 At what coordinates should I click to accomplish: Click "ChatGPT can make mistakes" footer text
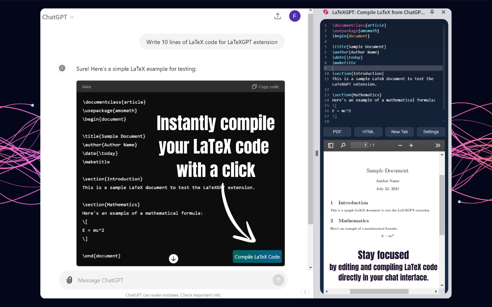click(x=173, y=295)
